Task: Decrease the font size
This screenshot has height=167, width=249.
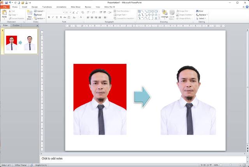Action: tap(77, 12)
